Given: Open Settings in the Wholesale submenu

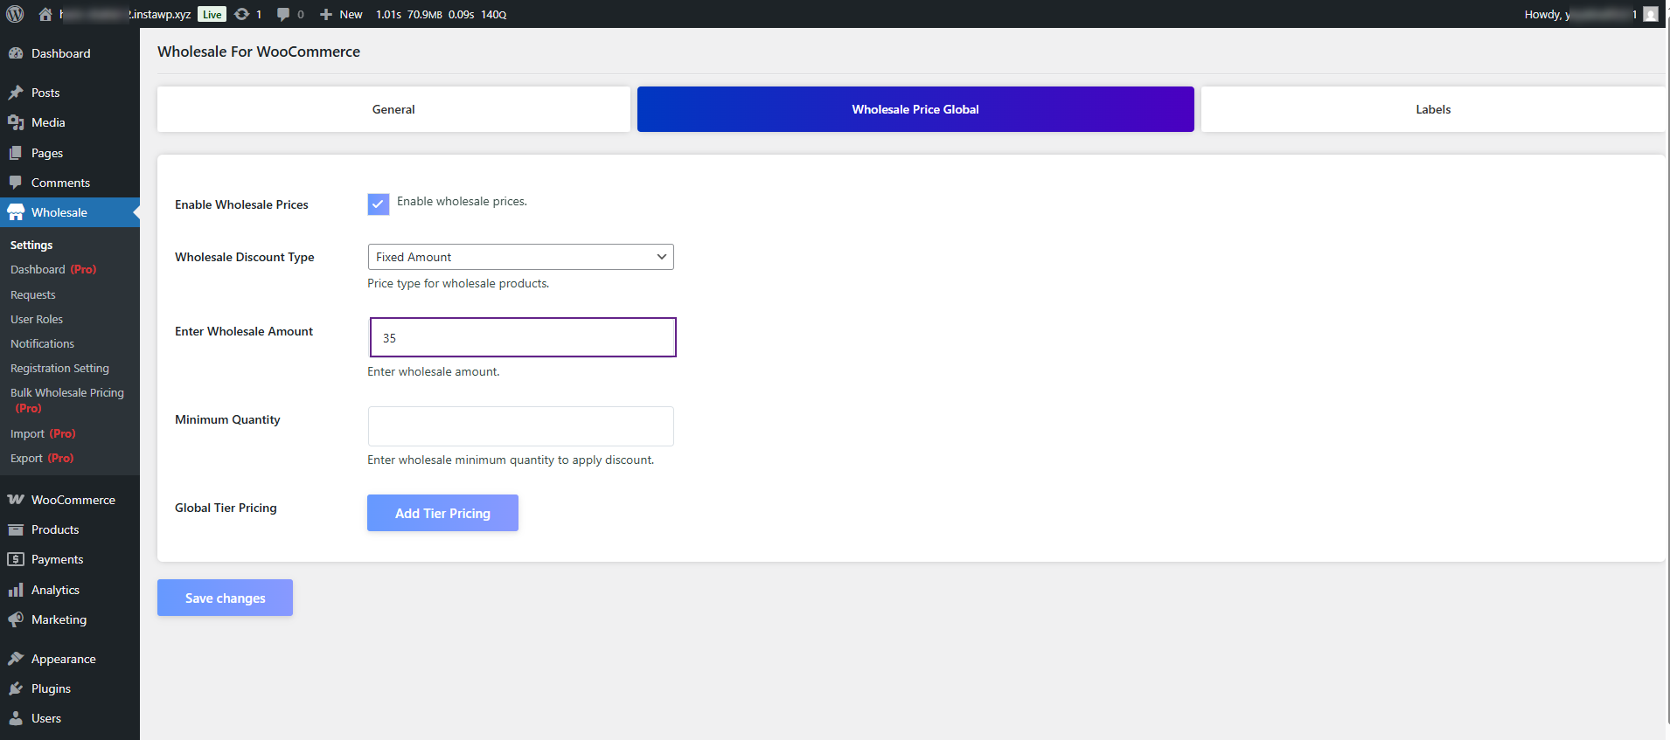Looking at the screenshot, I should point(31,245).
